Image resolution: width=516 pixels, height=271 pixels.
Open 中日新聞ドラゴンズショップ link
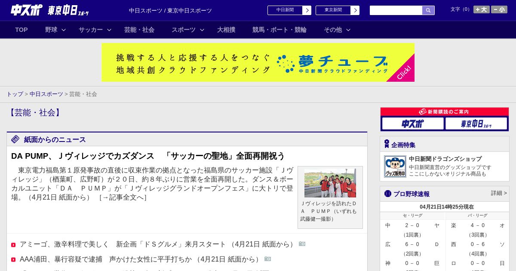[445, 159]
